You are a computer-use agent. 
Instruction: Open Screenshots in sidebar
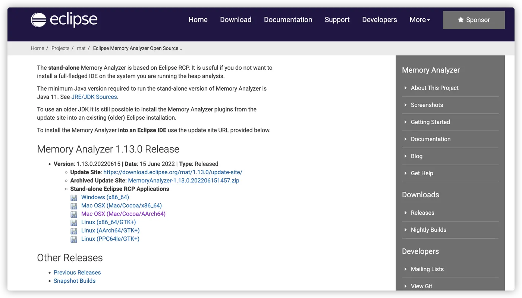coord(427,105)
